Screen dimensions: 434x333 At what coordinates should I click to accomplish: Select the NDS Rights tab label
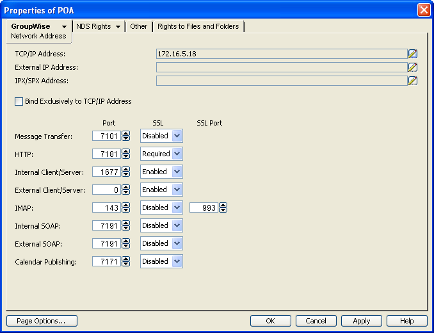[x=93, y=26]
